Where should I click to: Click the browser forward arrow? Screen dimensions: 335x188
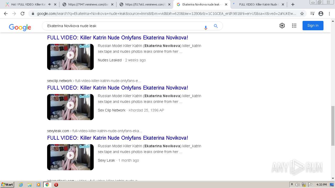14,14
